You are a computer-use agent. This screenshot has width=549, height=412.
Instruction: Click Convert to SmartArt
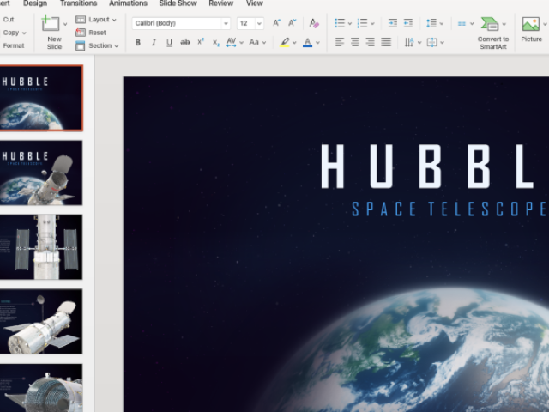[493, 33]
